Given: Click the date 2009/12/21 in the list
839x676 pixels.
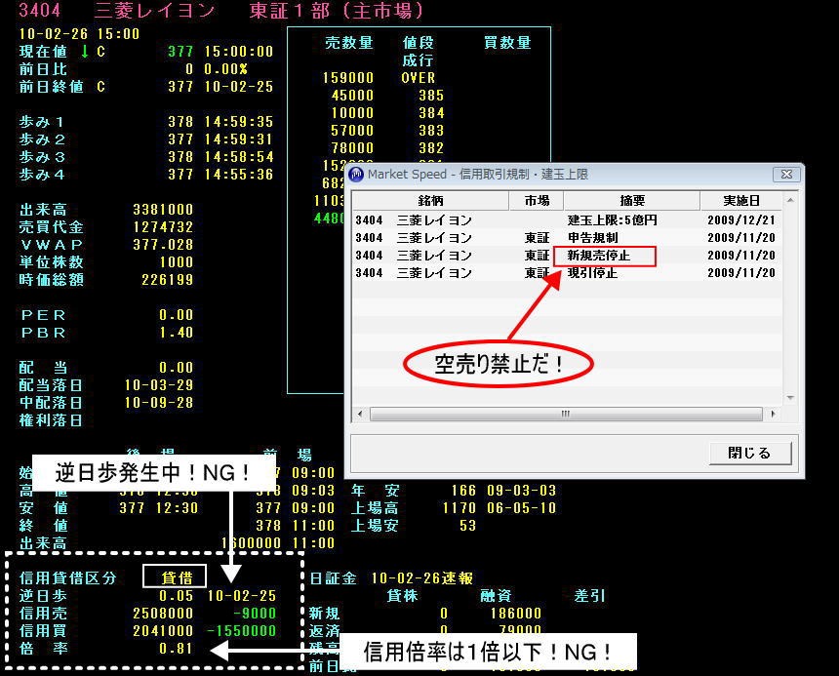Looking at the screenshot, I should (741, 220).
